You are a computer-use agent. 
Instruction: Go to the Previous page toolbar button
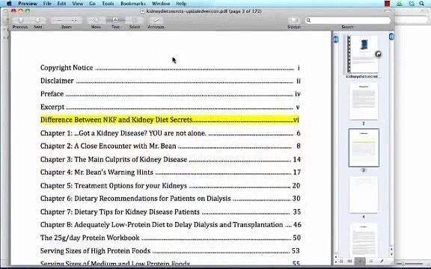(21, 20)
